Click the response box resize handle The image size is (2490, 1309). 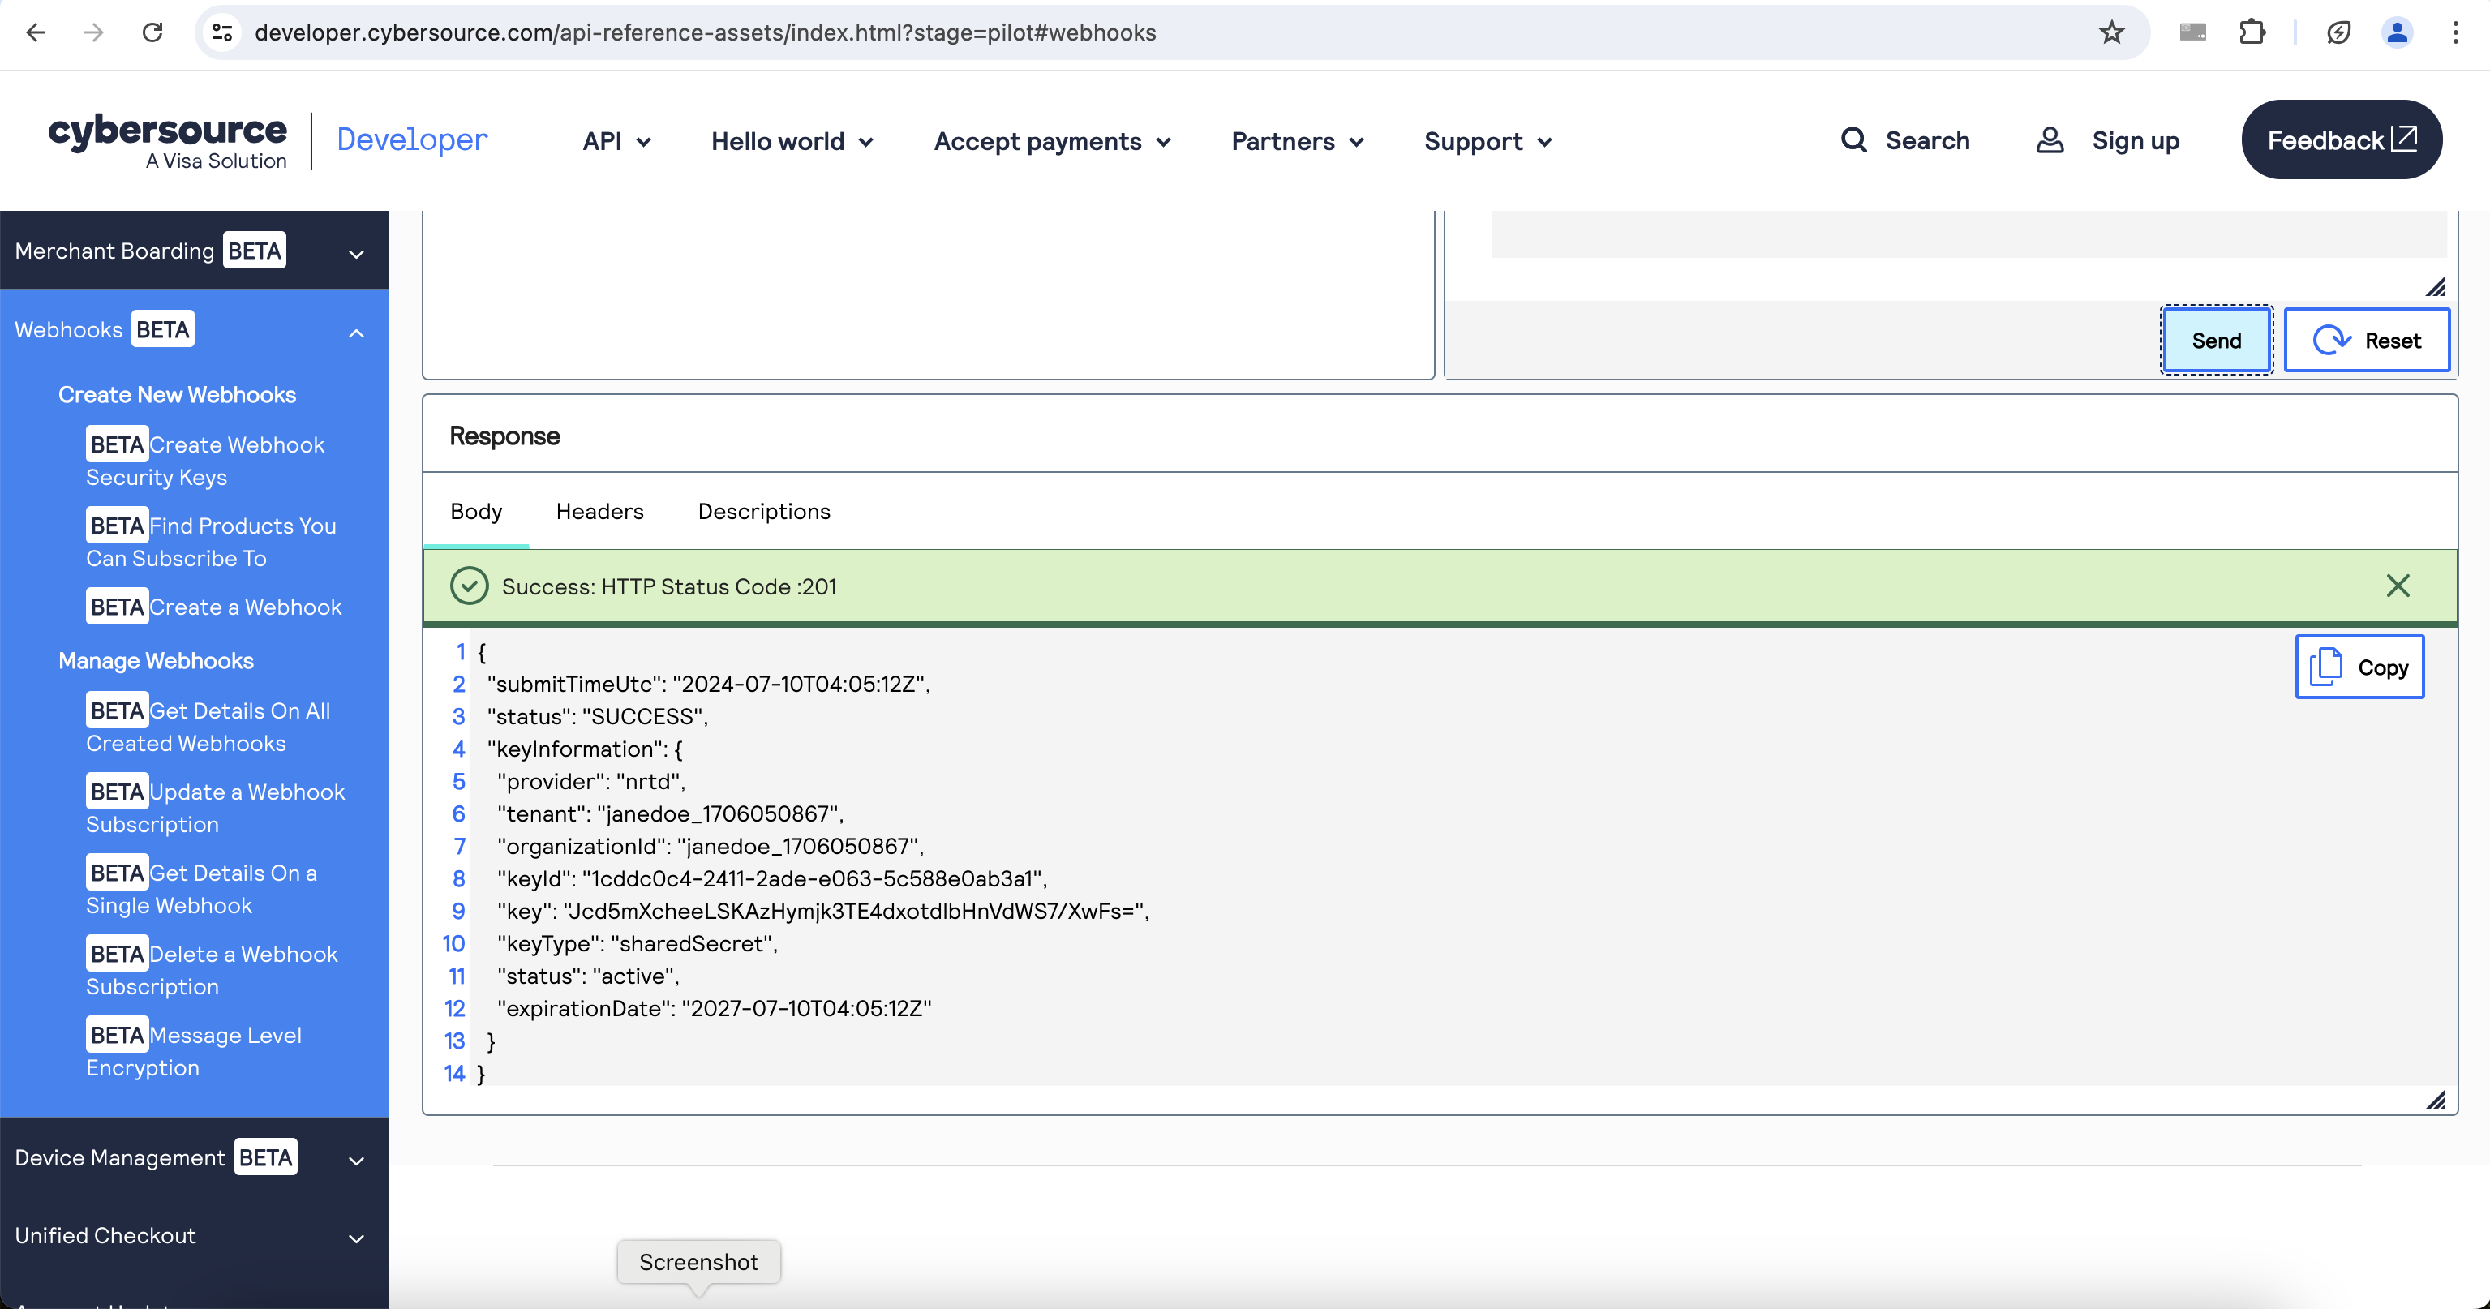click(x=2435, y=1101)
